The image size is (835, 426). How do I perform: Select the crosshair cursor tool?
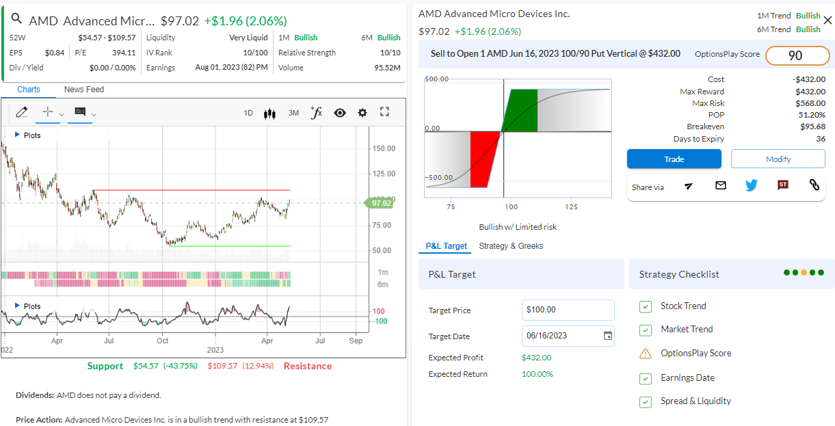pos(47,112)
